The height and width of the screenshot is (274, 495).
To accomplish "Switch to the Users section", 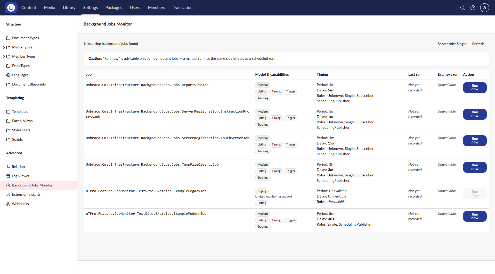I will (x=135, y=8).
